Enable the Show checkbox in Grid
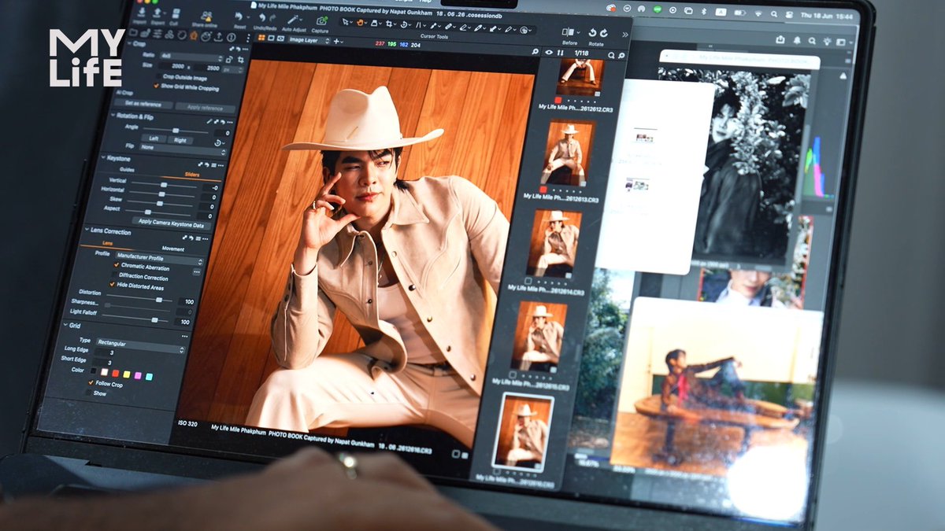945x531 pixels. (89, 392)
